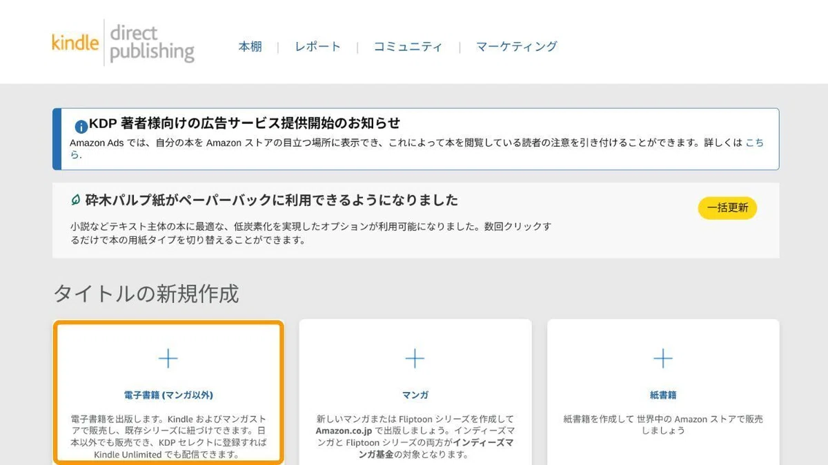The image size is (828, 465).
Task: Click the タイトルの新規作成 section heading
Action: pyautogui.click(x=146, y=294)
